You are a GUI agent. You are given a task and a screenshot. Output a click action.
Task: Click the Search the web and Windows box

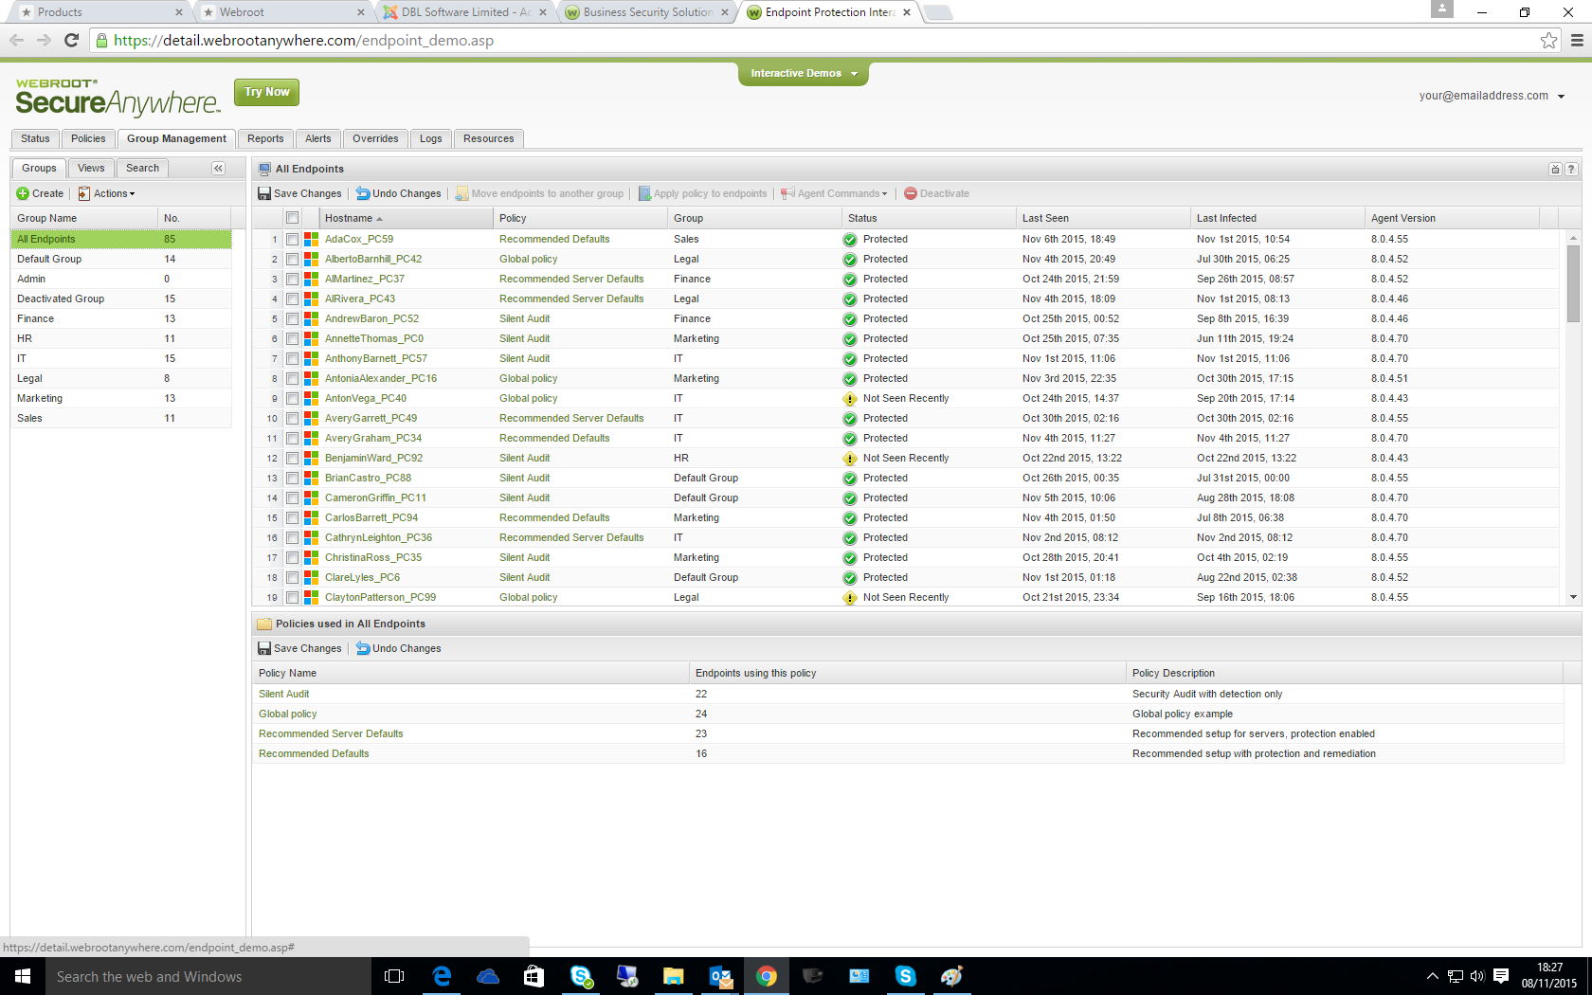[208, 976]
